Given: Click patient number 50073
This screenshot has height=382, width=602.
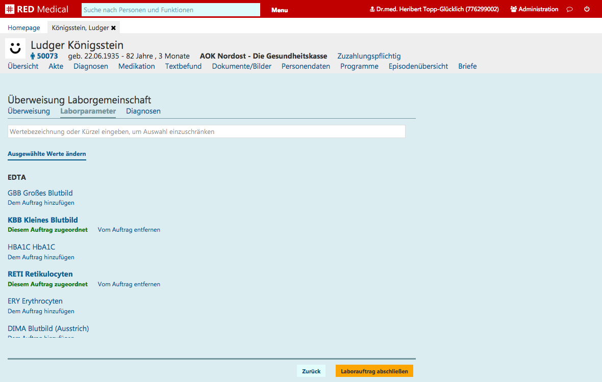Looking at the screenshot, I should point(47,56).
